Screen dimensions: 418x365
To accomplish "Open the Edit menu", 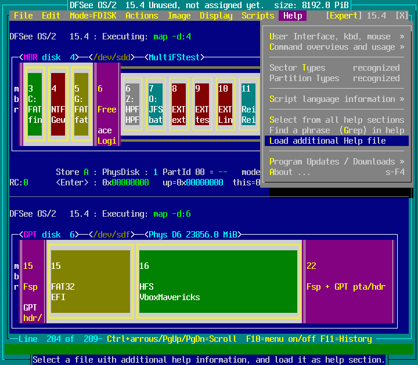I will pos(51,16).
